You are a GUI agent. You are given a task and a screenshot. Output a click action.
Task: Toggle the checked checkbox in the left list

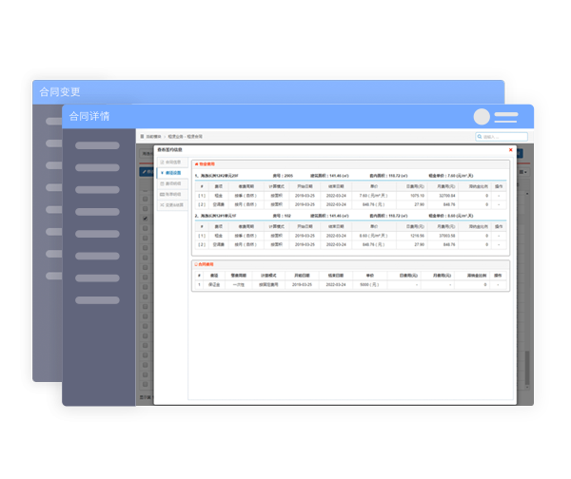pyautogui.click(x=145, y=219)
